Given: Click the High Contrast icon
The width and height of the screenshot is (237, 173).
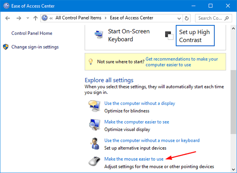Looking at the screenshot, I should tap(170, 35).
